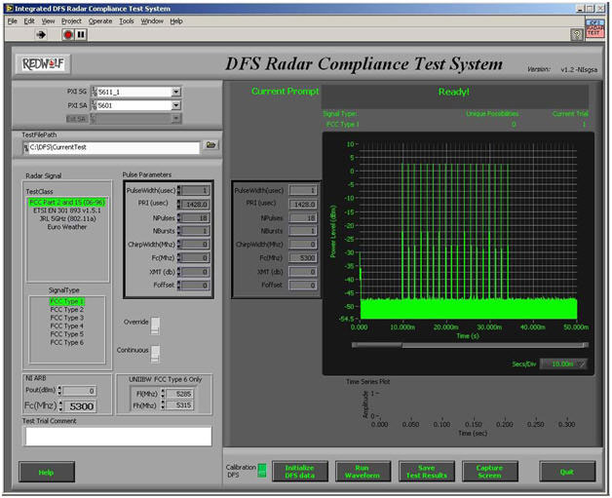Image resolution: width=612 pixels, height=498 pixels.
Task: Click the VI icon in top-right corner
Action: pos(593,27)
